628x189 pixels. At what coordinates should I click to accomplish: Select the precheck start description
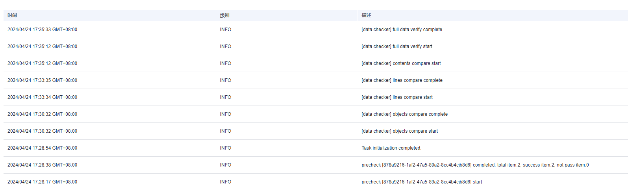click(x=422, y=182)
